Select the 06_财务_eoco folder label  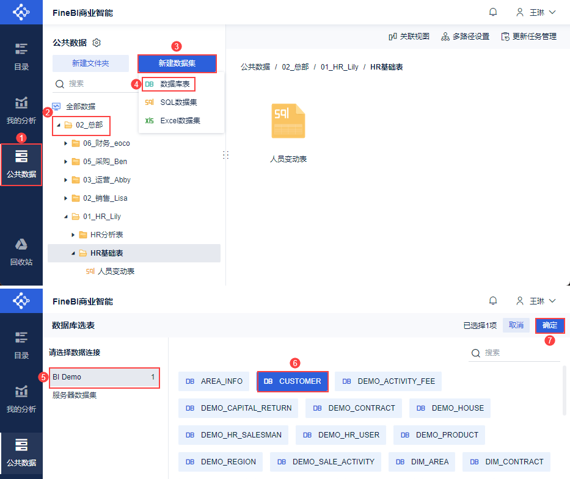click(106, 143)
